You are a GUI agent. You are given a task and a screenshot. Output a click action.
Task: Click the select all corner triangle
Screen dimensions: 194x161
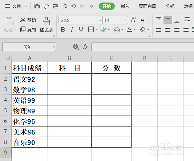8,58
